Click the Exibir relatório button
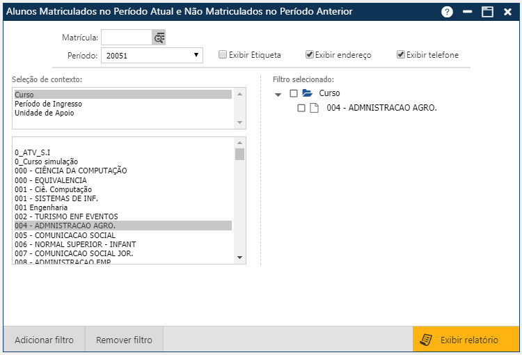 [x=466, y=340]
